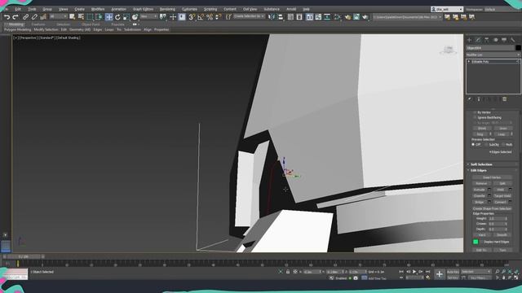This screenshot has width=522, height=293.
Task: Open the user account sign-in dropdown
Action: click(447, 9)
